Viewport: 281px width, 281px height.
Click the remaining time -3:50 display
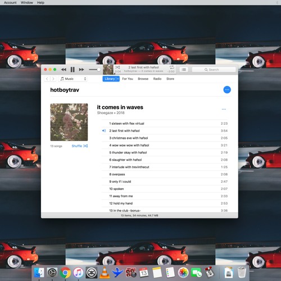[x=171, y=71]
